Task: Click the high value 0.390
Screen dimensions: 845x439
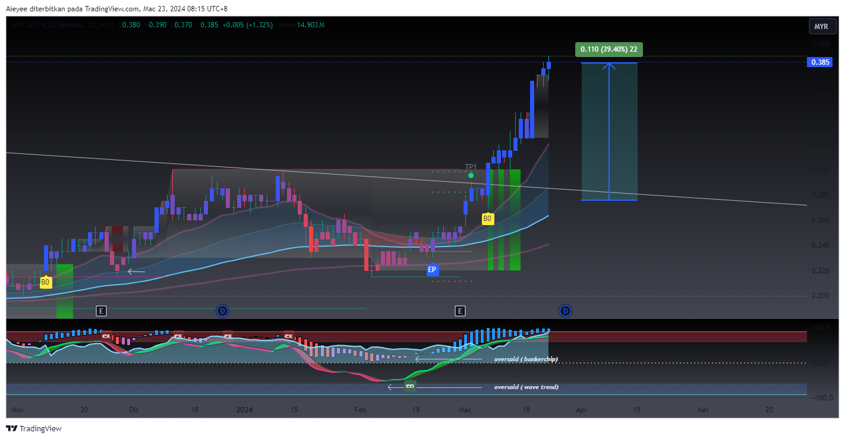Action: (158, 24)
